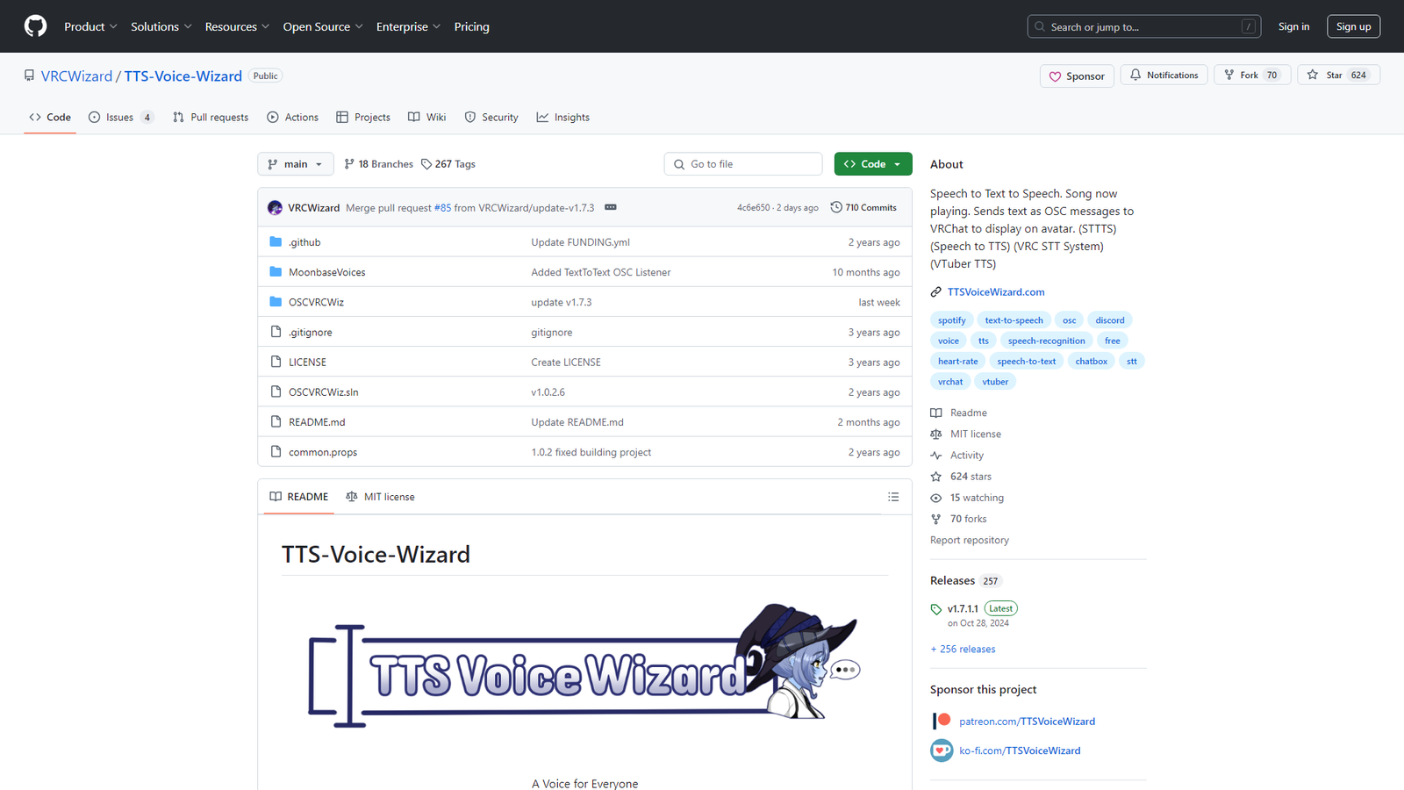Click the fork icon beside 70 forks
The width and height of the screenshot is (1404, 790).
[x=936, y=519]
